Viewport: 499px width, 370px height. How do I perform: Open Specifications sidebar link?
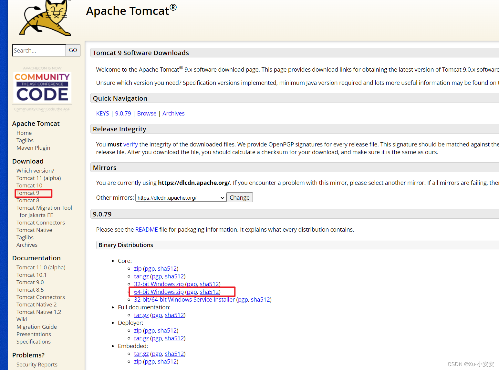34,342
